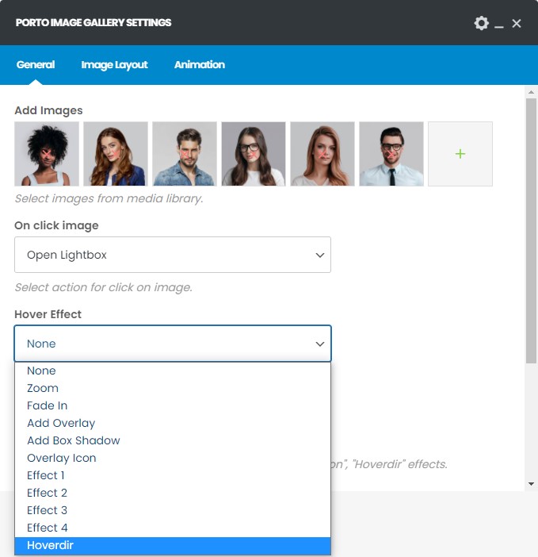Click the "On click image" label
Screen dimensions: 538x557
pyautogui.click(x=56, y=225)
